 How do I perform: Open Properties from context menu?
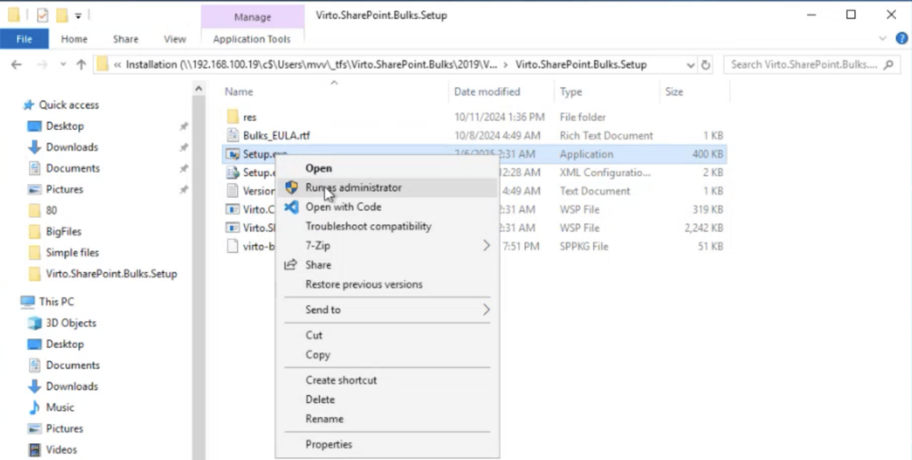tap(387, 444)
